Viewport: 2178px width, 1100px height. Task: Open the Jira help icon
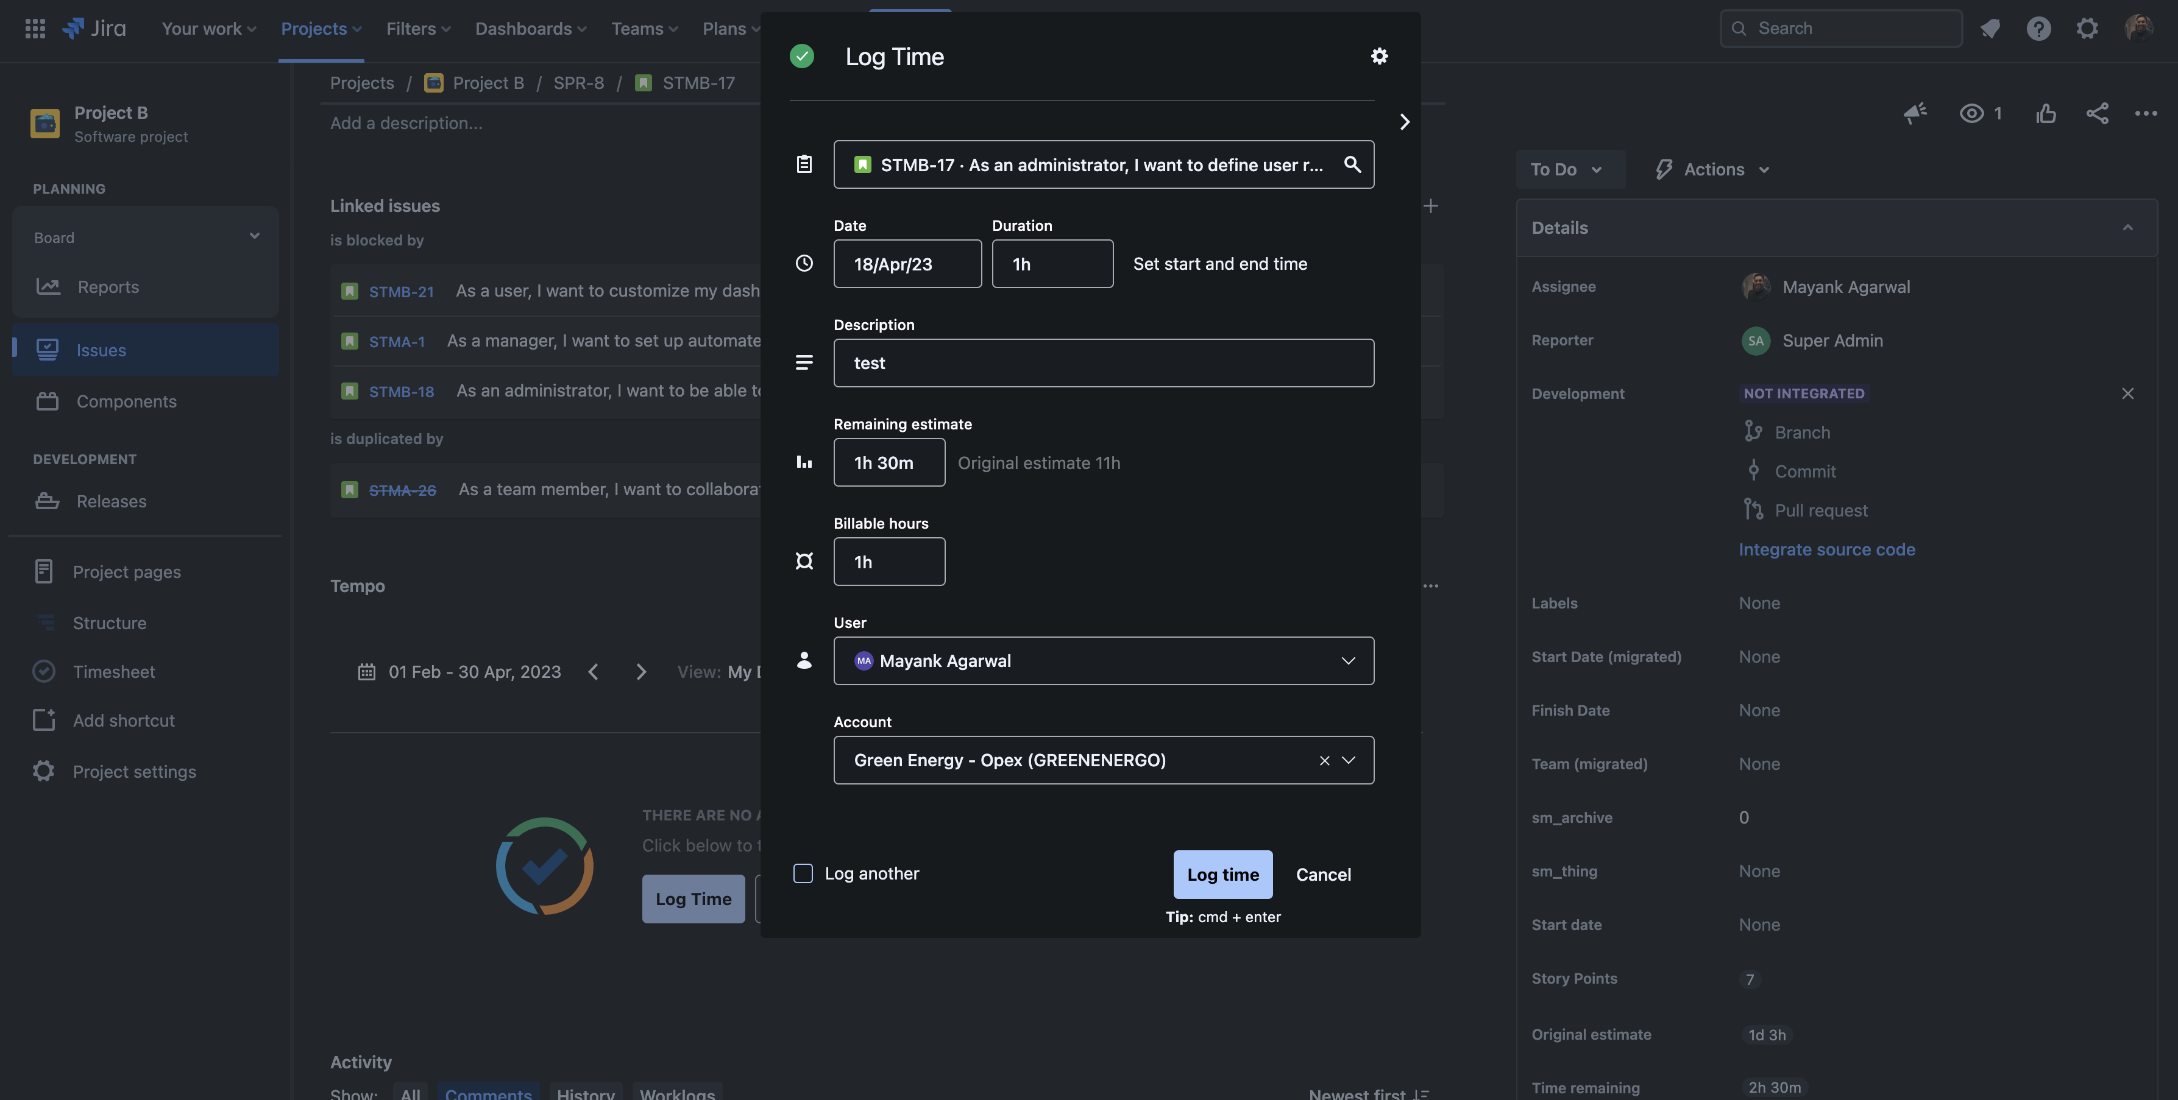2038,29
